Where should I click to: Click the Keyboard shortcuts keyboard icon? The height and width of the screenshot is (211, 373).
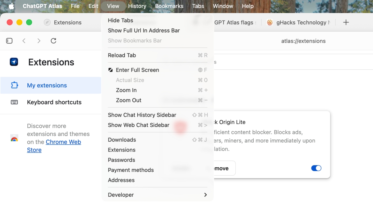(14, 102)
